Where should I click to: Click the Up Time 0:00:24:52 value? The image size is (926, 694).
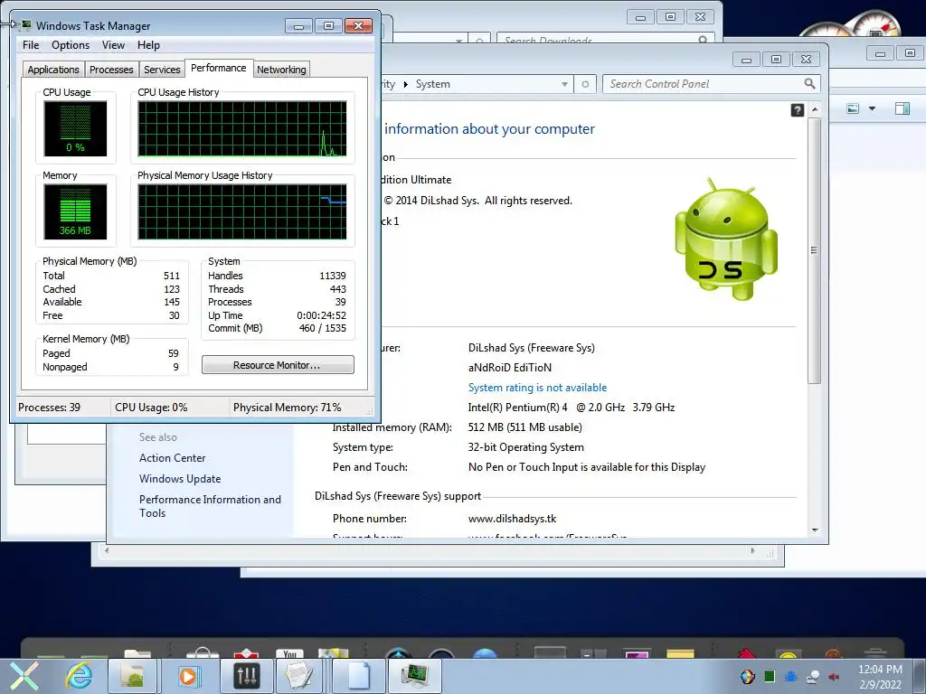[x=321, y=315]
